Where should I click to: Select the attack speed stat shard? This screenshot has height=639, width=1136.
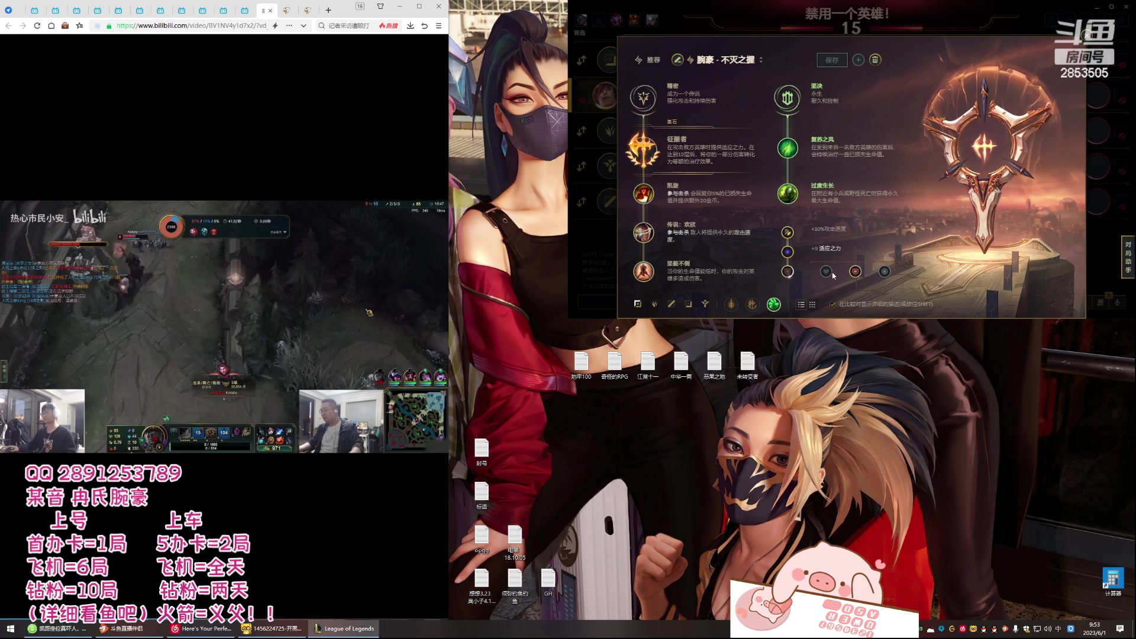pos(788,233)
